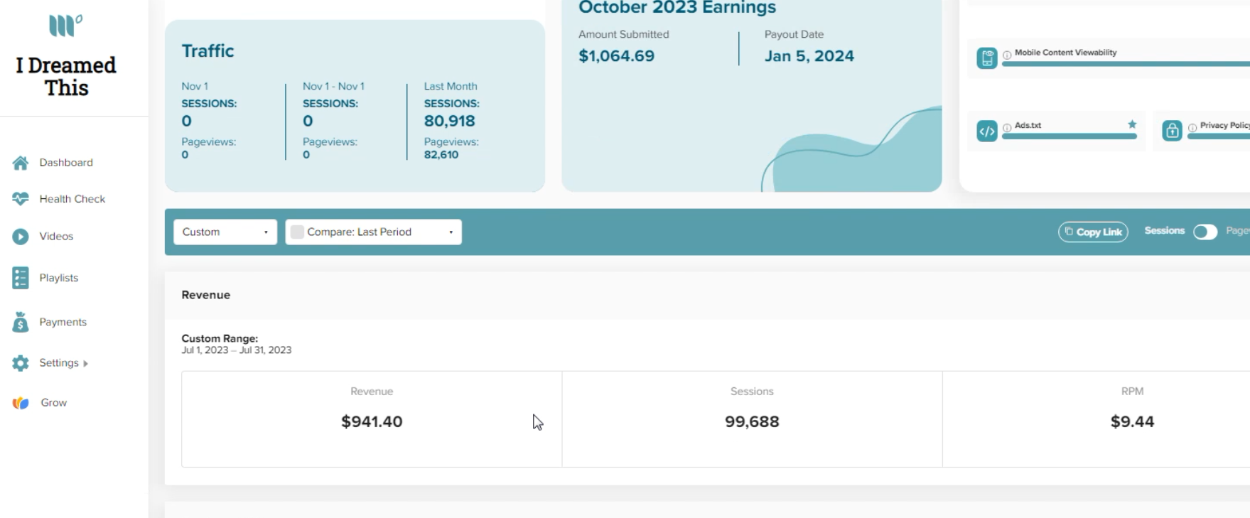
Task: Open the Custom date range dropdown
Action: (225, 232)
